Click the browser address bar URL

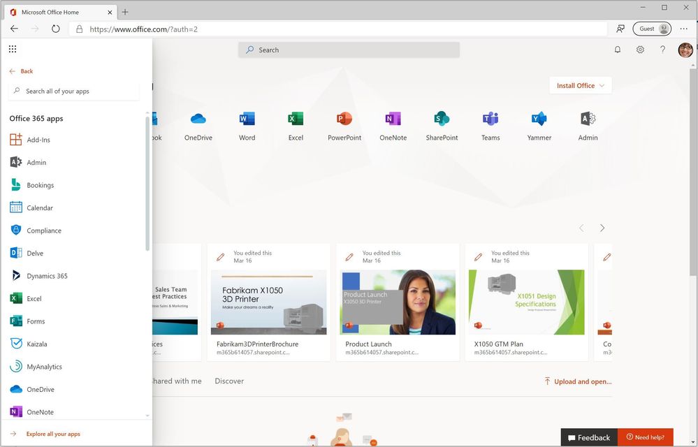point(143,29)
